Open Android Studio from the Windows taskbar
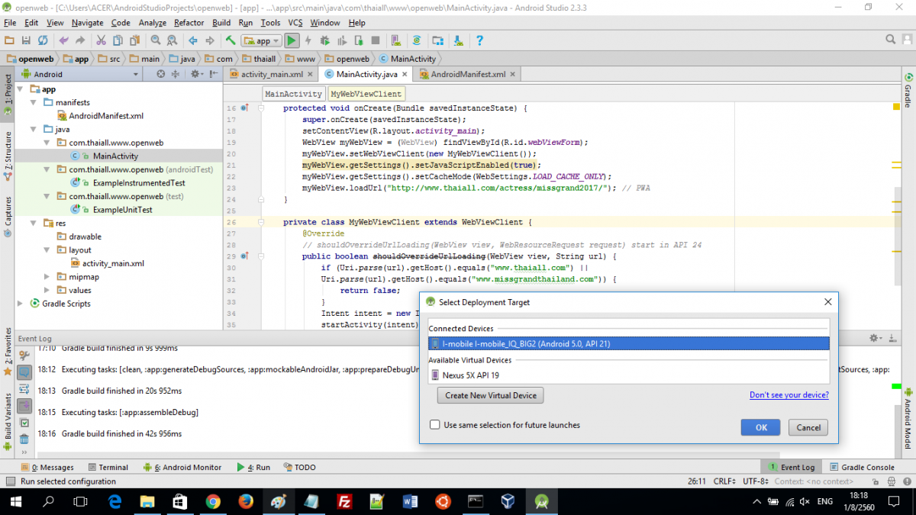Image resolution: width=916 pixels, height=515 pixels. tap(542, 501)
